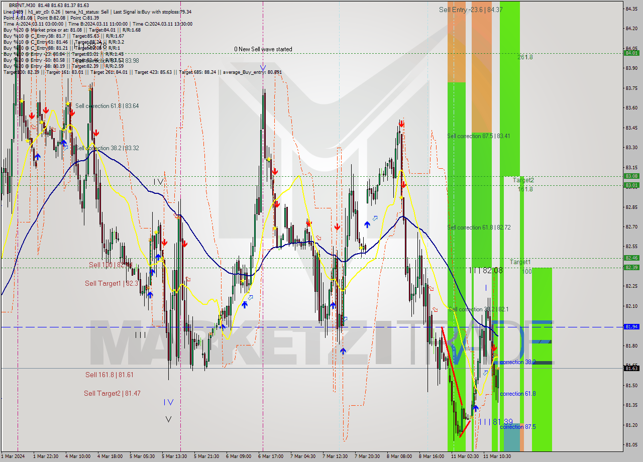Select blue 'correction 87.5' label

pos(518,427)
